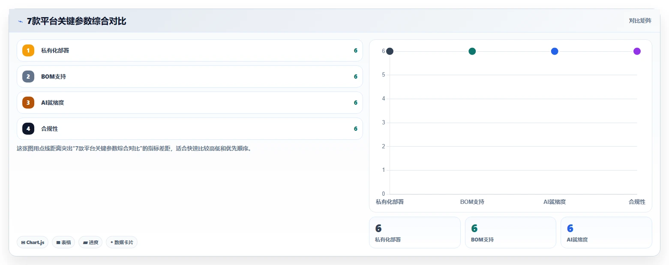Click the purple 合规性 chart point
This screenshot has width=669, height=265.
pos(637,51)
